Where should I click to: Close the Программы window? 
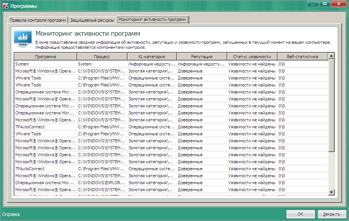(x=339, y=4)
